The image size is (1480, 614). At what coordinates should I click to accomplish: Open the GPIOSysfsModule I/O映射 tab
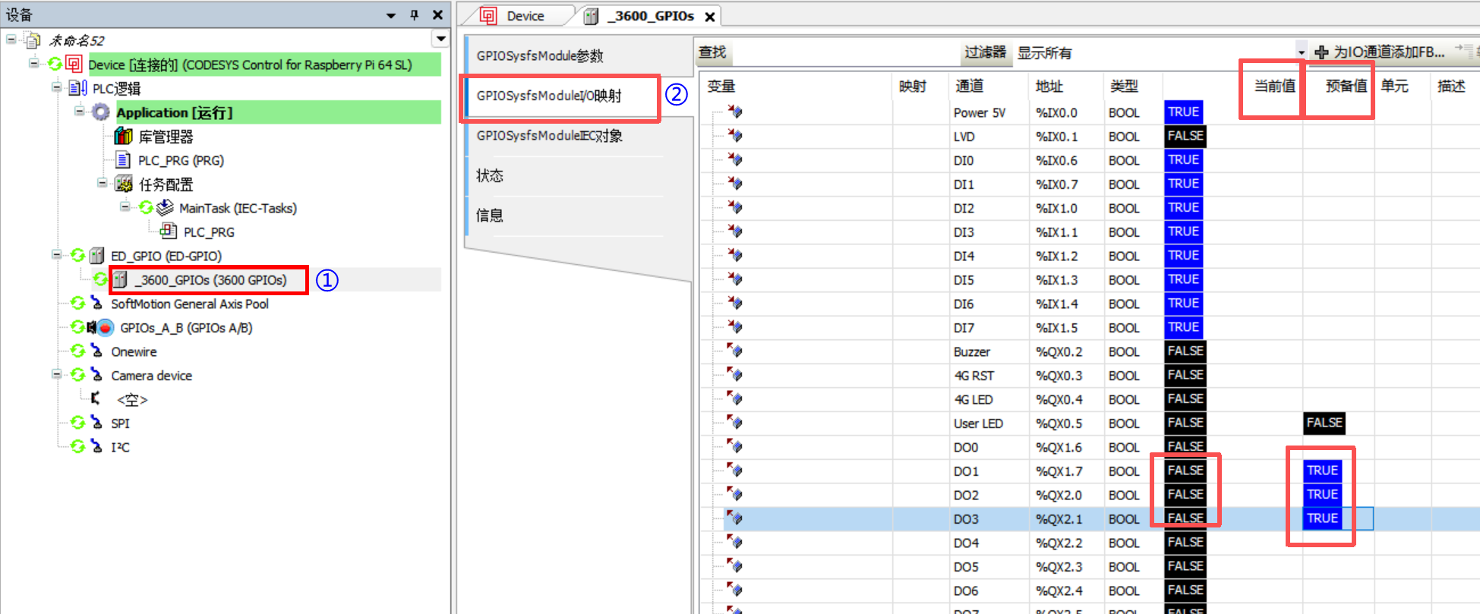pyautogui.click(x=549, y=96)
